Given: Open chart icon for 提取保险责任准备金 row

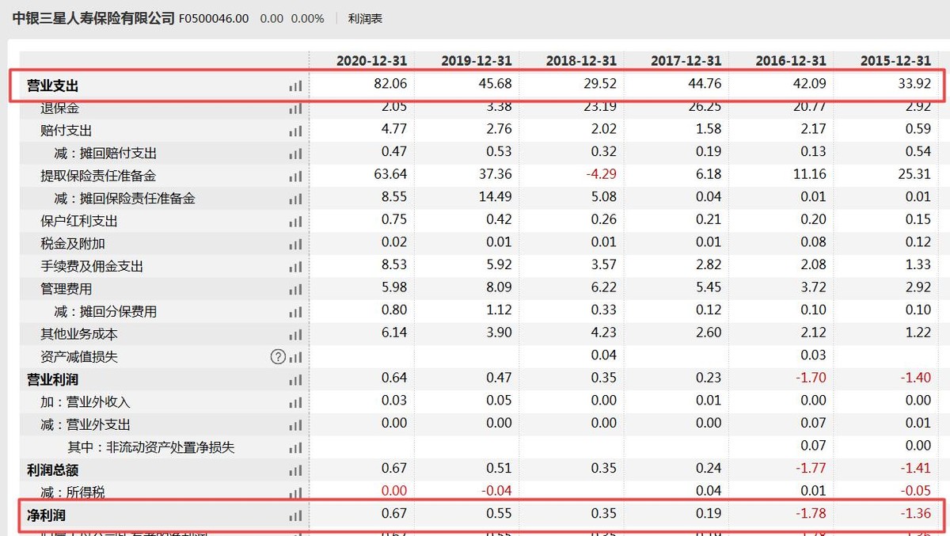Looking at the screenshot, I should [x=295, y=177].
